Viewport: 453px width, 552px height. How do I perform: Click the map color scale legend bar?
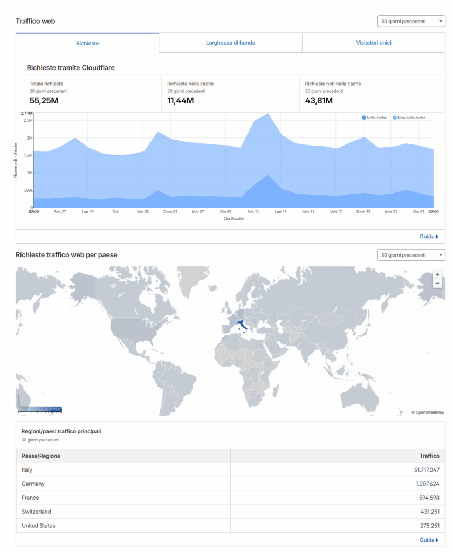40,410
